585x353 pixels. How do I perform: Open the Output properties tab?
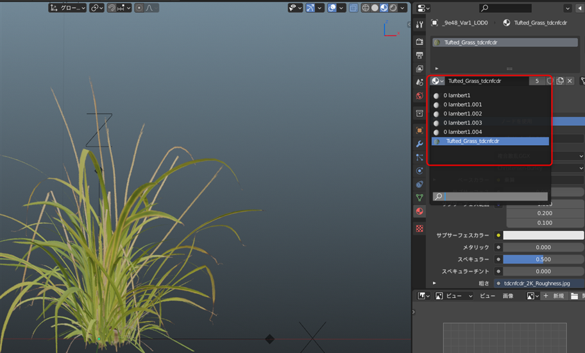(x=420, y=55)
